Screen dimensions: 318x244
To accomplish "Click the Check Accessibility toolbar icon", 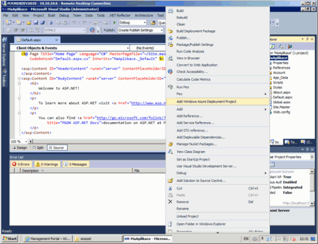I will [x=92, y=30].
